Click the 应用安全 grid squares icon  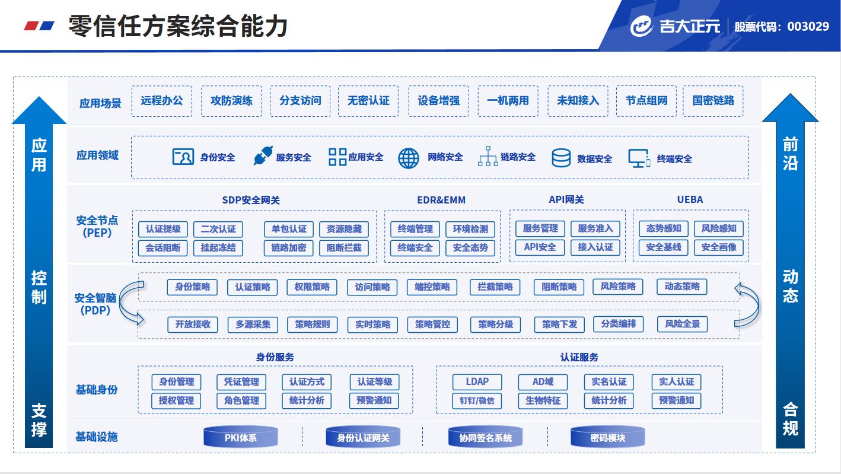coord(337,157)
